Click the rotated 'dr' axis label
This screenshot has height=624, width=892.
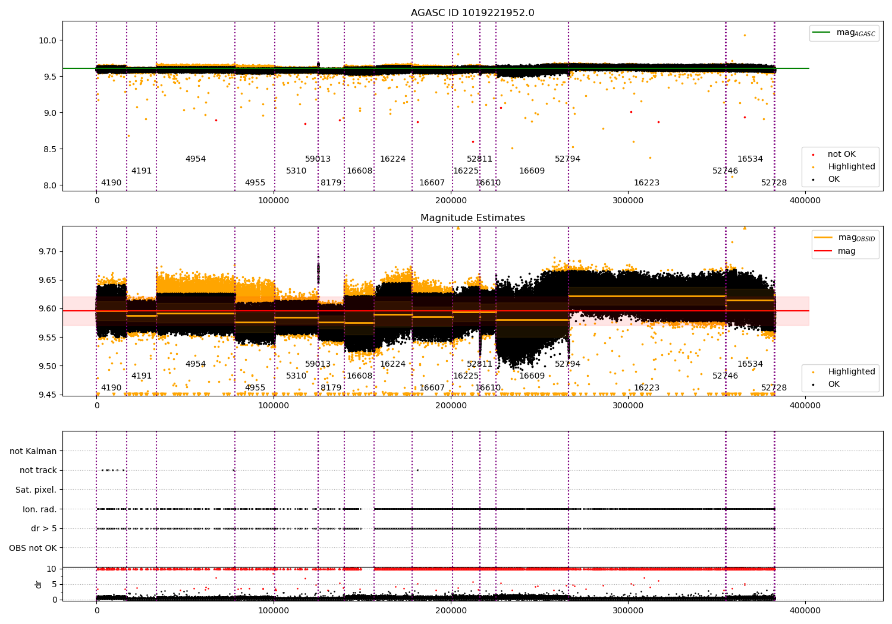[39, 584]
